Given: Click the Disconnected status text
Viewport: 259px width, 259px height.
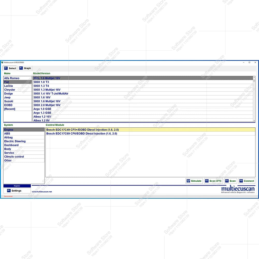Looking at the screenshot, I should (x=8, y=196).
